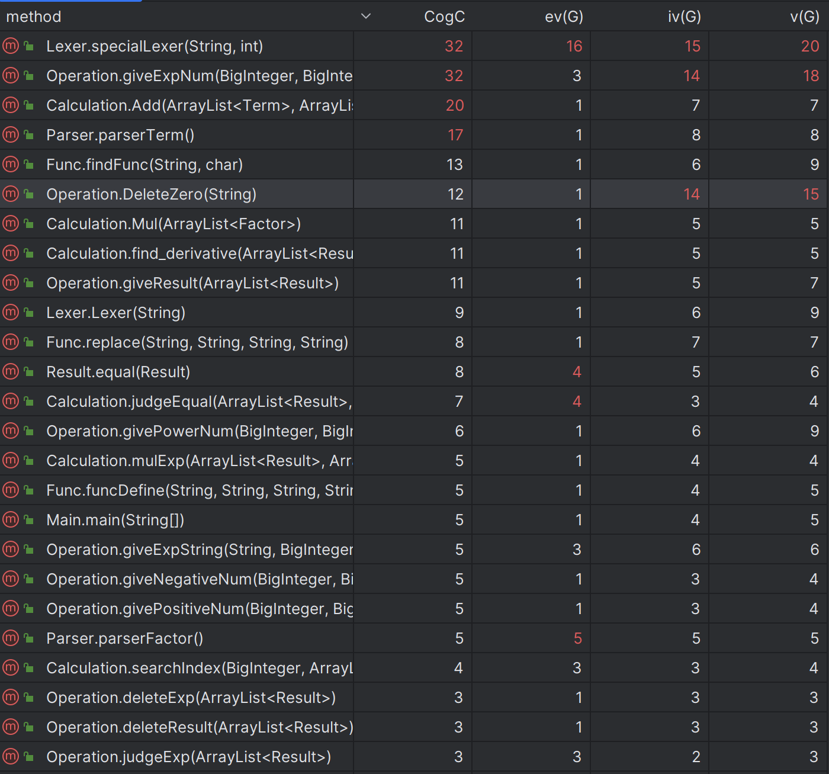Click green lock icon for Func.funcDefine row
Image resolution: width=829 pixels, height=774 pixels.
[x=28, y=490]
